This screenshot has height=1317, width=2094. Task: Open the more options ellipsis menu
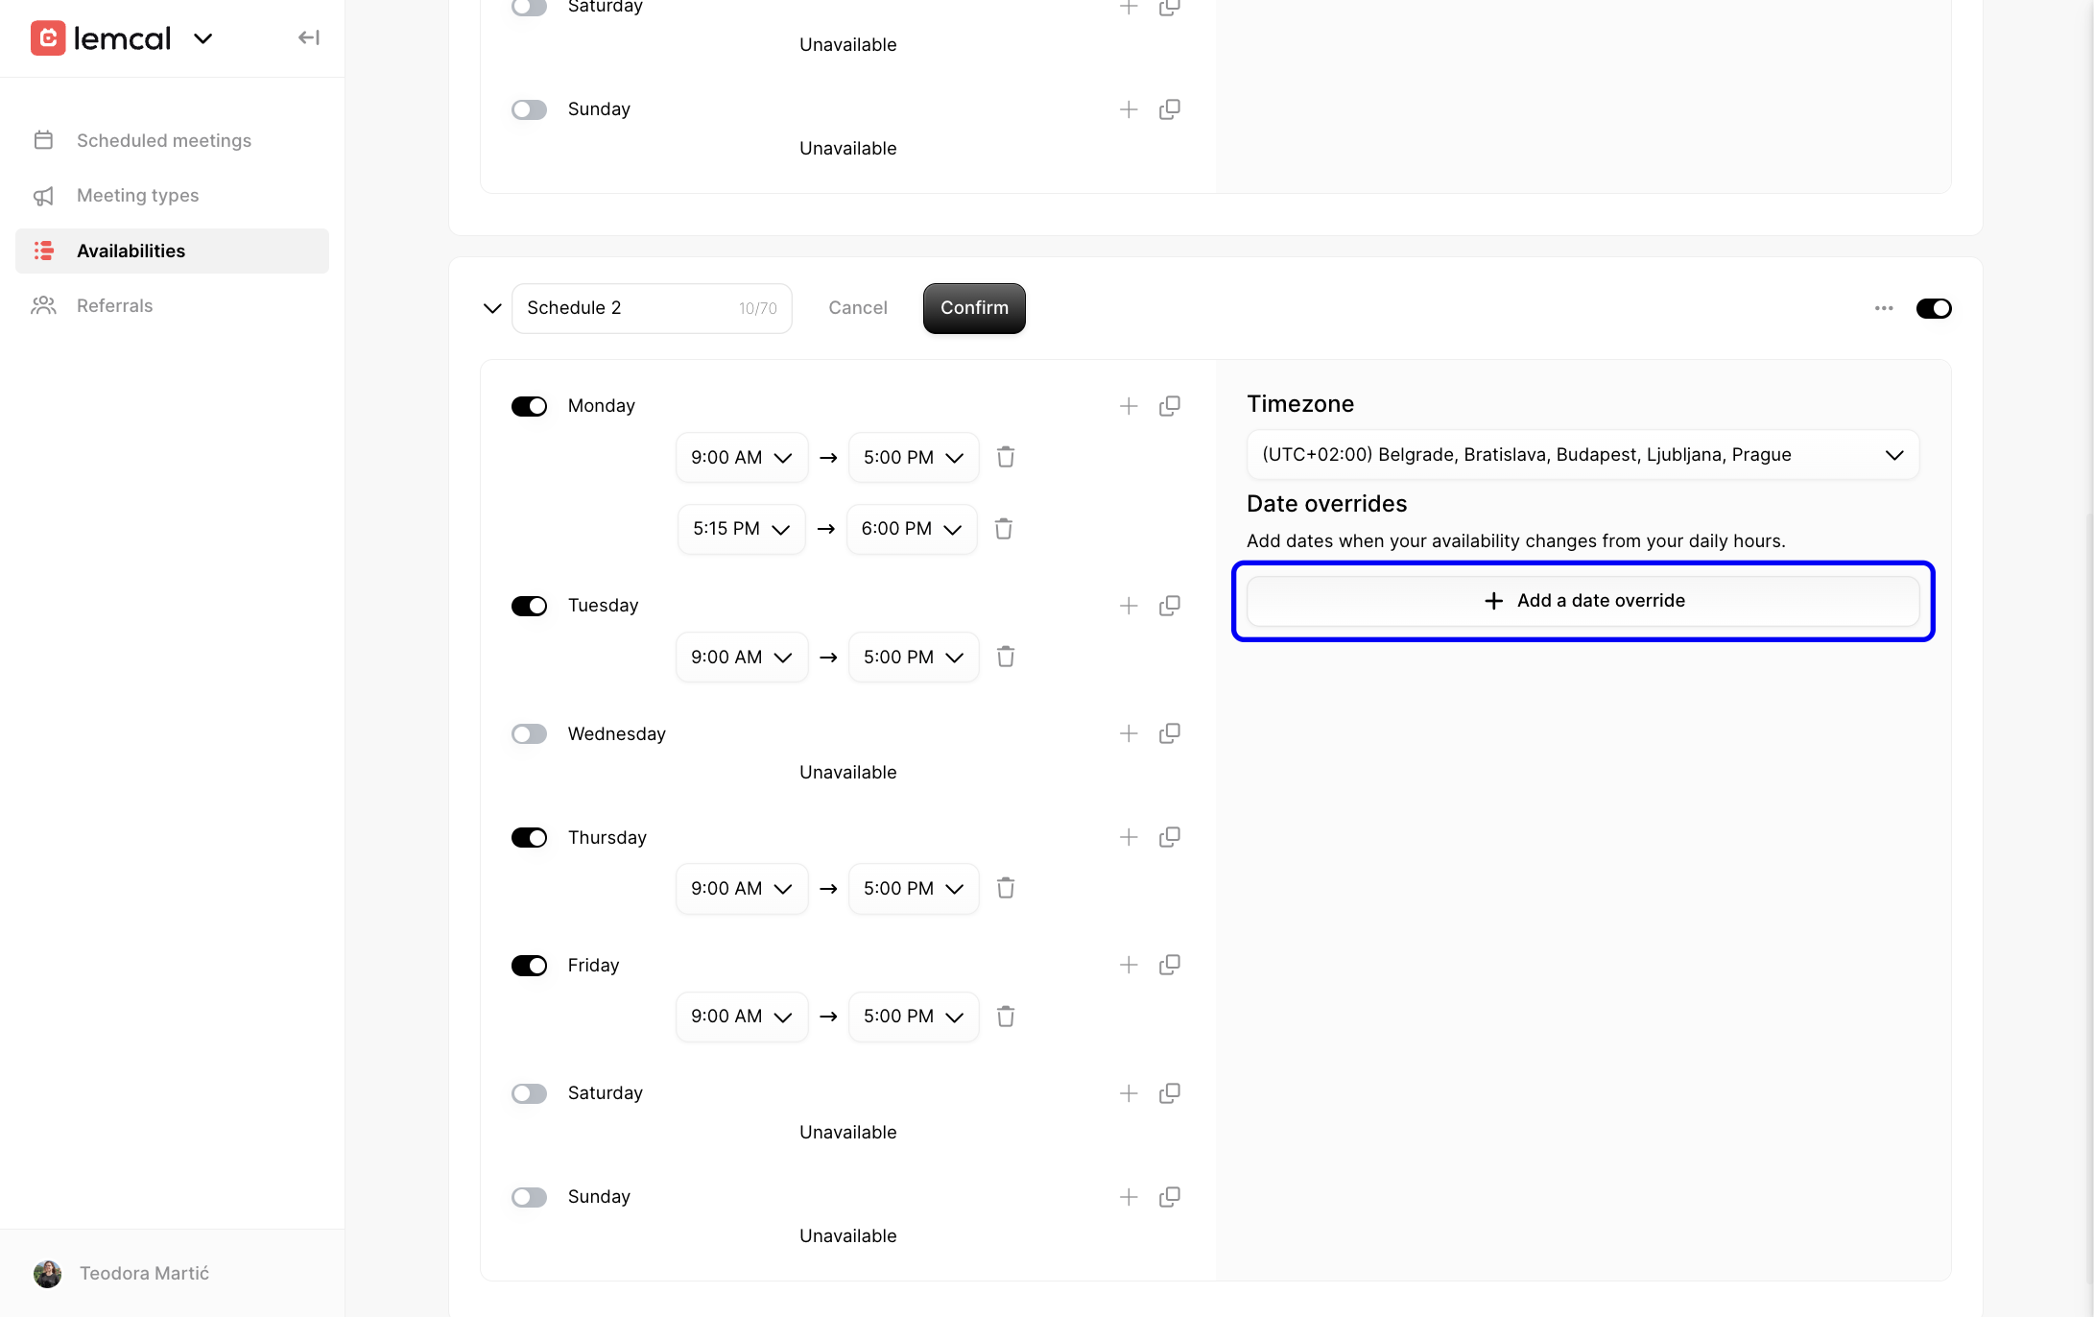pos(1884,308)
